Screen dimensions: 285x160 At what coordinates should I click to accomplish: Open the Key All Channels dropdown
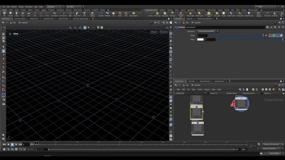coord(272,148)
